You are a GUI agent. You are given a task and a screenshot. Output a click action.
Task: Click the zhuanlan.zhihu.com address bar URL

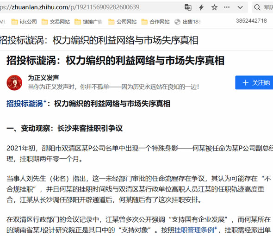70,7
